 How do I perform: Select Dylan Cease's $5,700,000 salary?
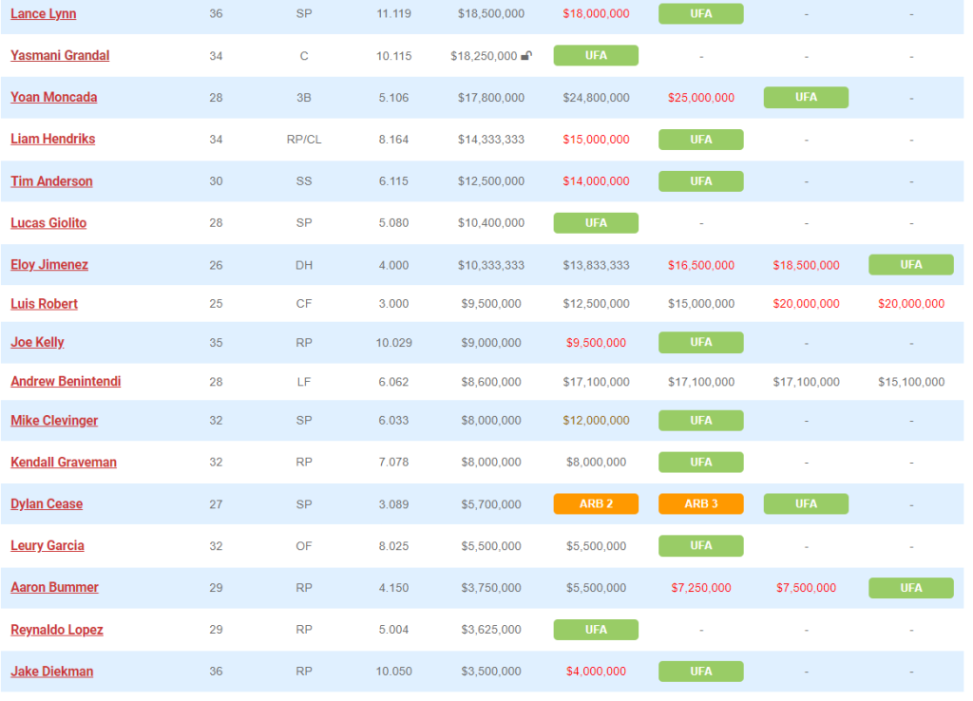(x=491, y=504)
